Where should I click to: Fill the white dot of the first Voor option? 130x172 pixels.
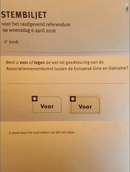(35, 99)
